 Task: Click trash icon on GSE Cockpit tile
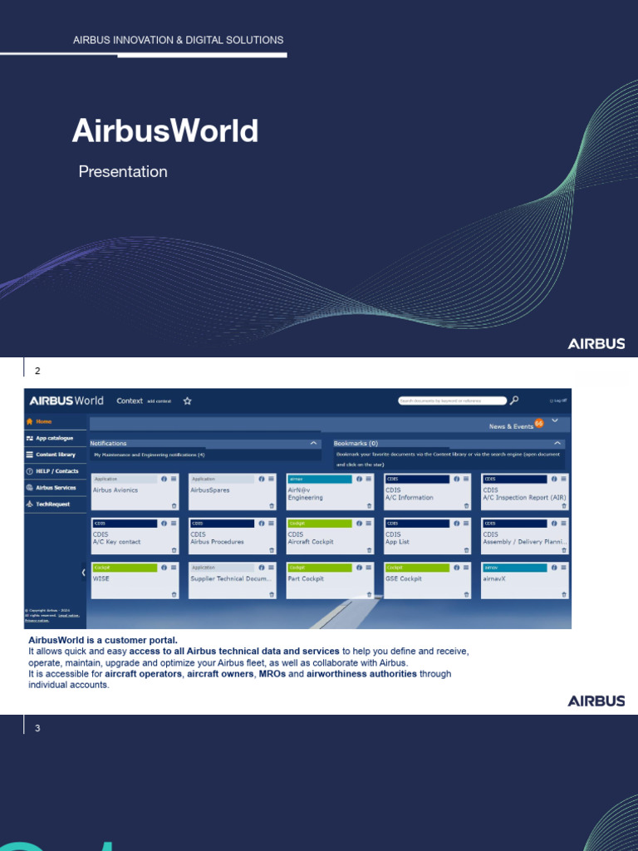click(x=467, y=594)
